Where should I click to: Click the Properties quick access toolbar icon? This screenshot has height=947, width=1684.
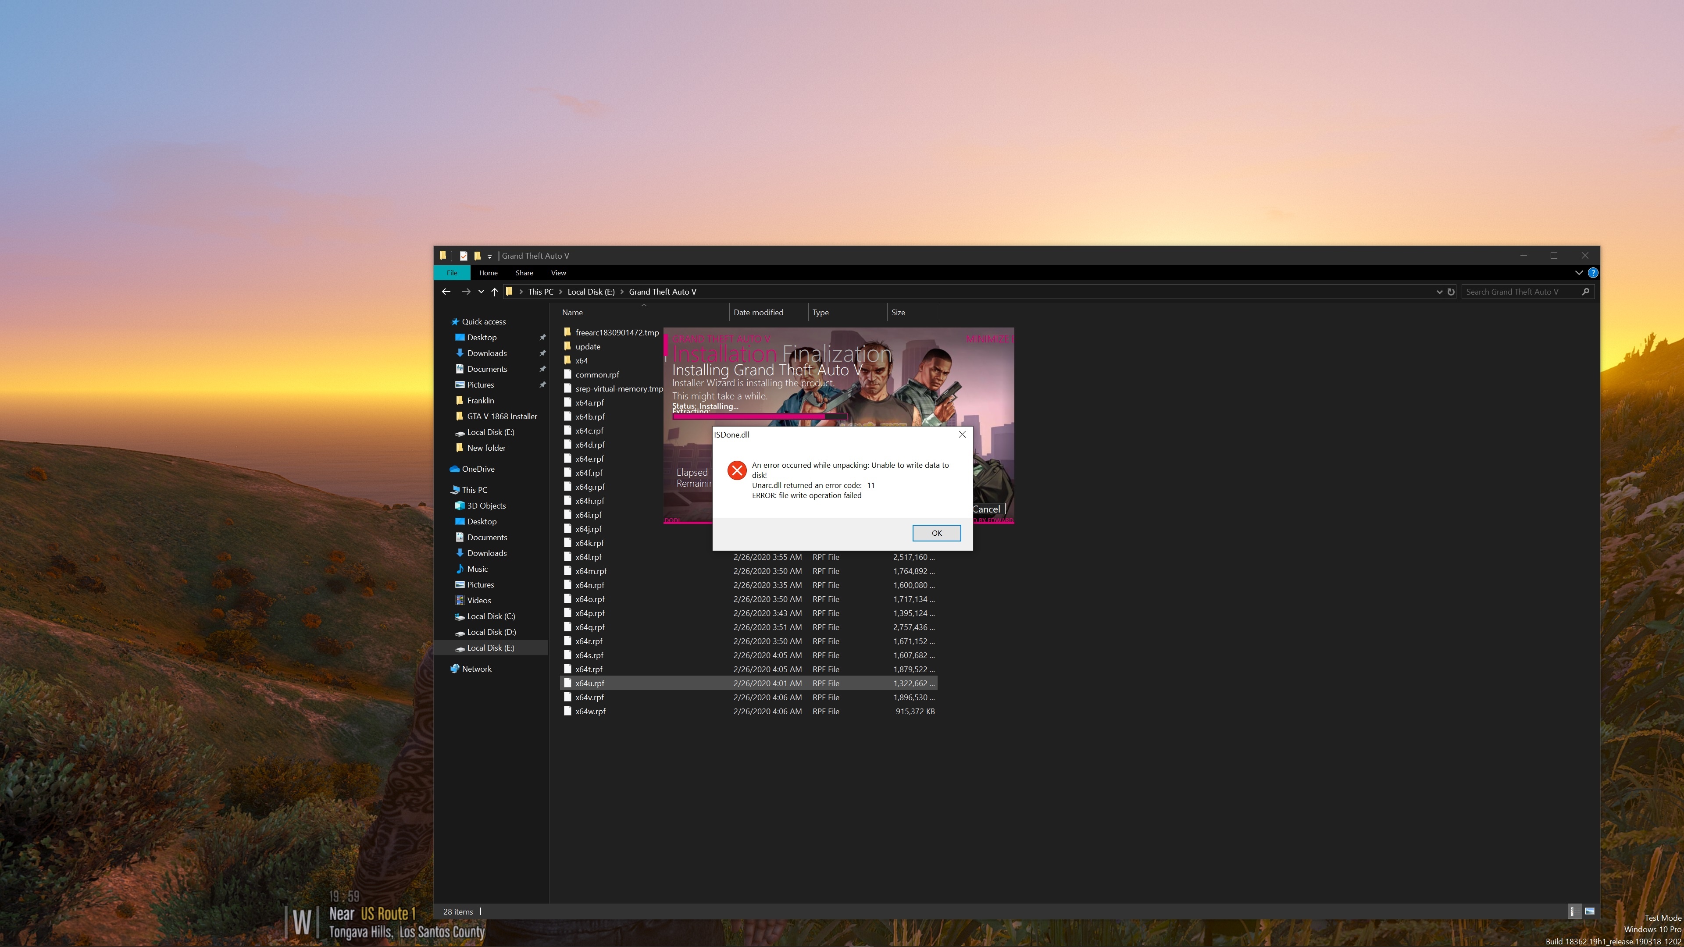[464, 256]
